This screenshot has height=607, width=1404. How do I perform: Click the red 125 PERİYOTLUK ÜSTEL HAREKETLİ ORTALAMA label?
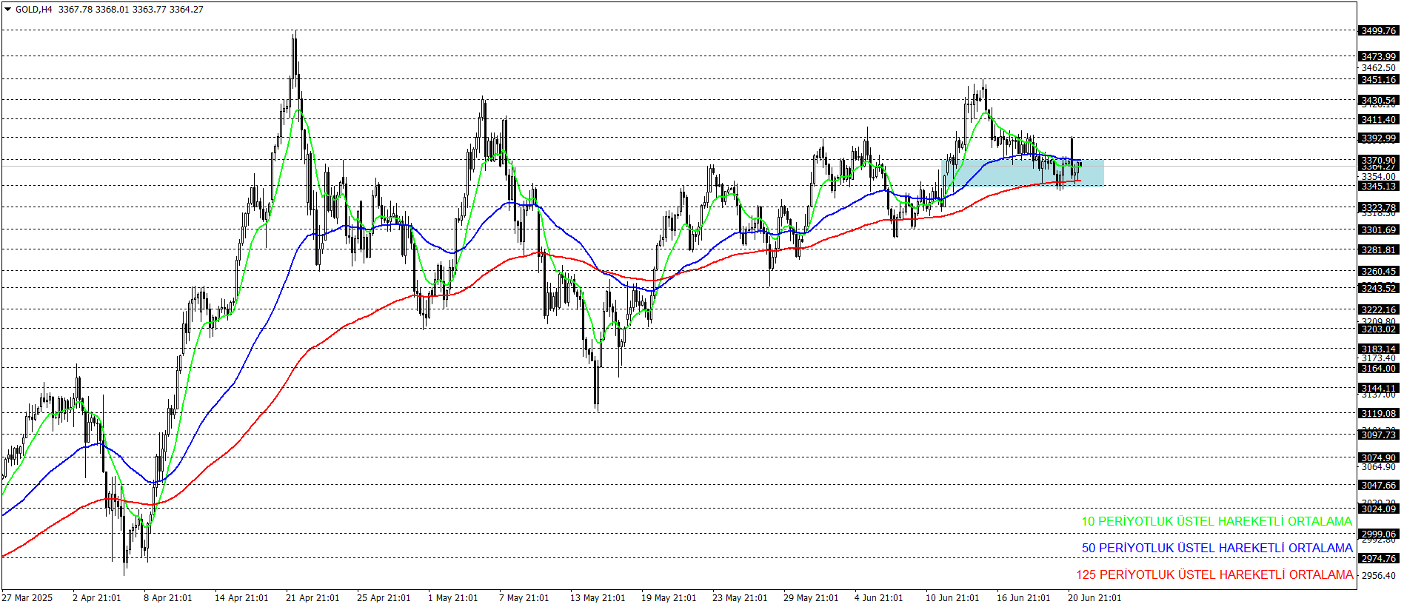[1214, 574]
